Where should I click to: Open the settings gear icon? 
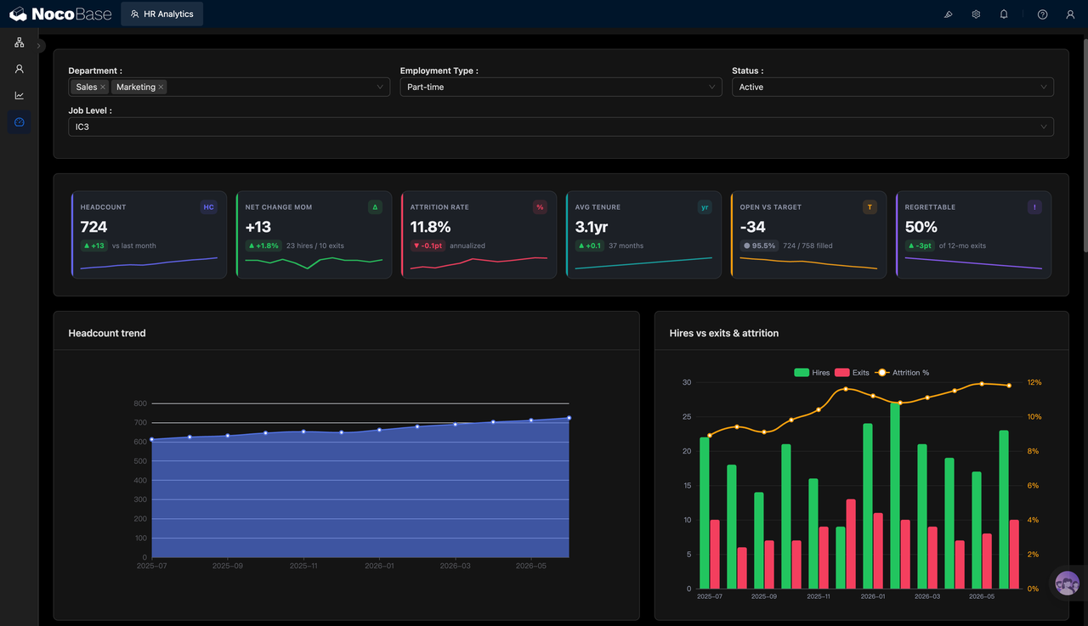tap(976, 14)
